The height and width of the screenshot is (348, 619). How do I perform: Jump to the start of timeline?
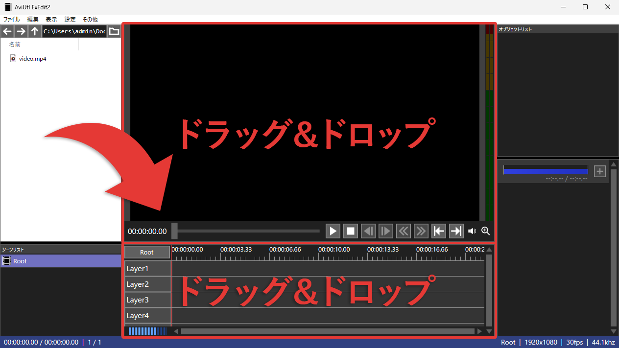(x=438, y=231)
